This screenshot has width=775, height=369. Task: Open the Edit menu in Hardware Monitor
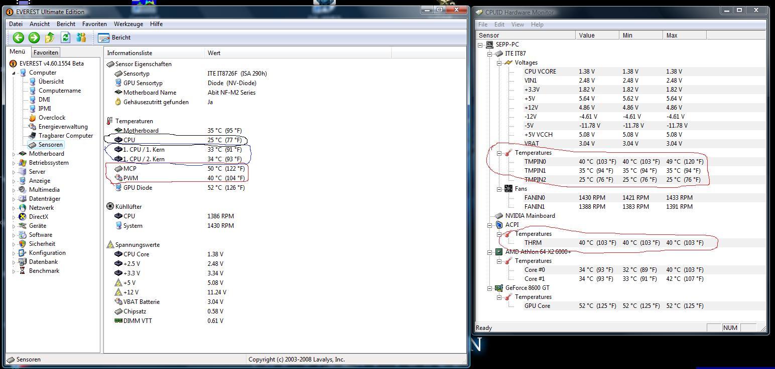pos(499,25)
